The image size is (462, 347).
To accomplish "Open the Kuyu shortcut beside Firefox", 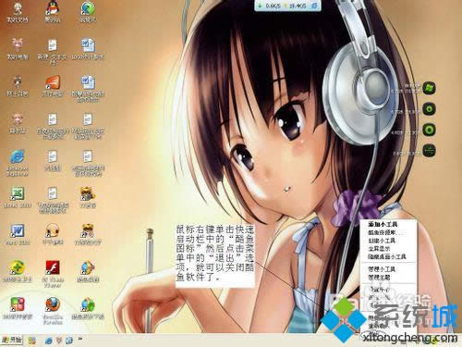I will click(88, 304).
